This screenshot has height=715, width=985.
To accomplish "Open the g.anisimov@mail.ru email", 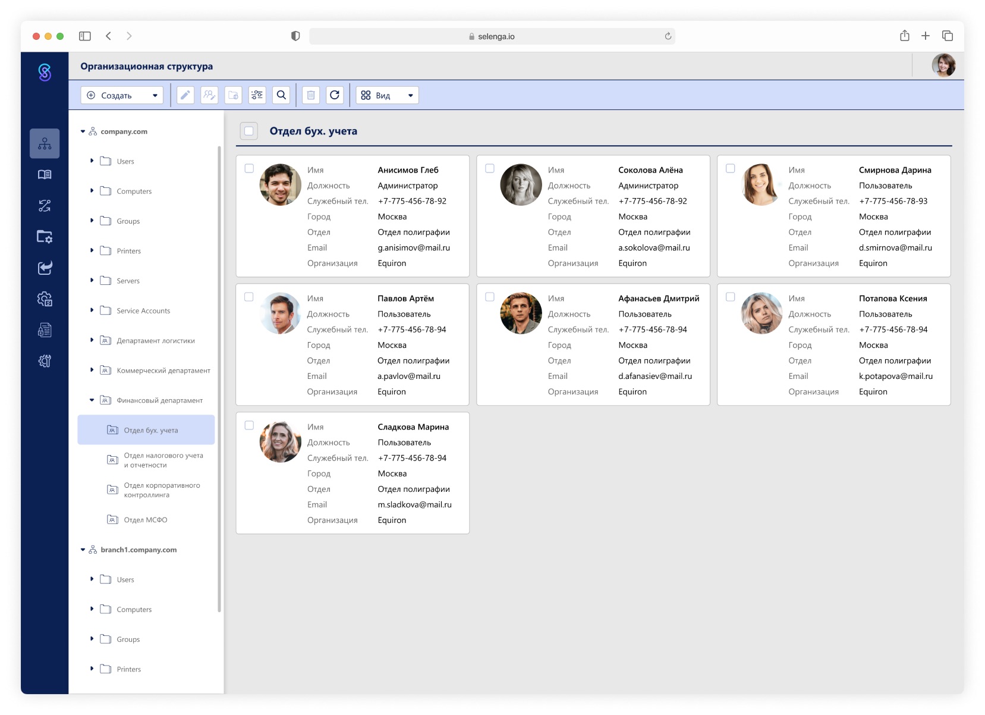I will tap(414, 247).
